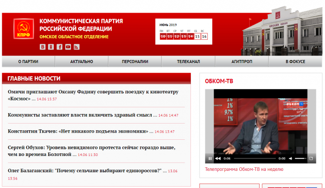Click the ИЮНЬ 2019 calendar label

coord(168,25)
